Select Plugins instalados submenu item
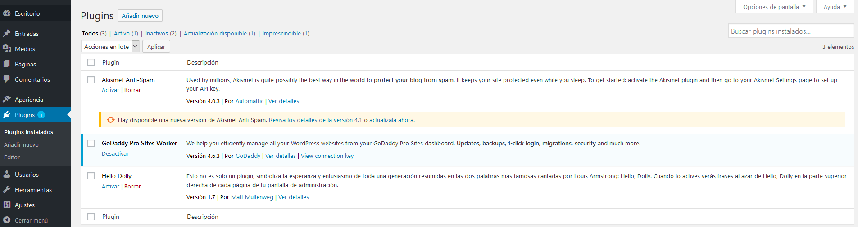The width and height of the screenshot is (858, 227). [x=29, y=132]
